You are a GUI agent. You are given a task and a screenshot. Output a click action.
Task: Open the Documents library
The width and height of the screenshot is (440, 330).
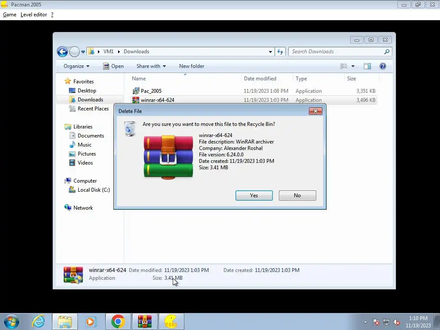[x=91, y=135]
